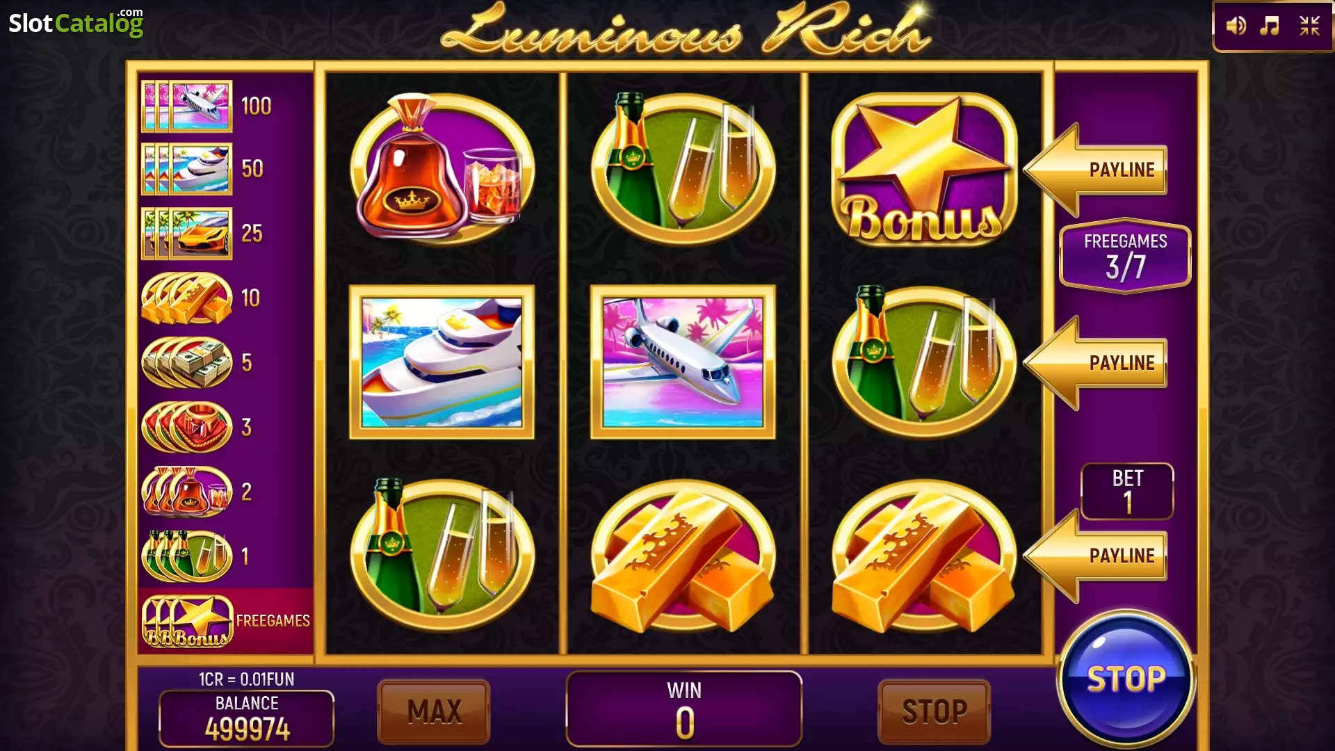
Task: Click the blue round STOP button
Action: pyautogui.click(x=1126, y=679)
